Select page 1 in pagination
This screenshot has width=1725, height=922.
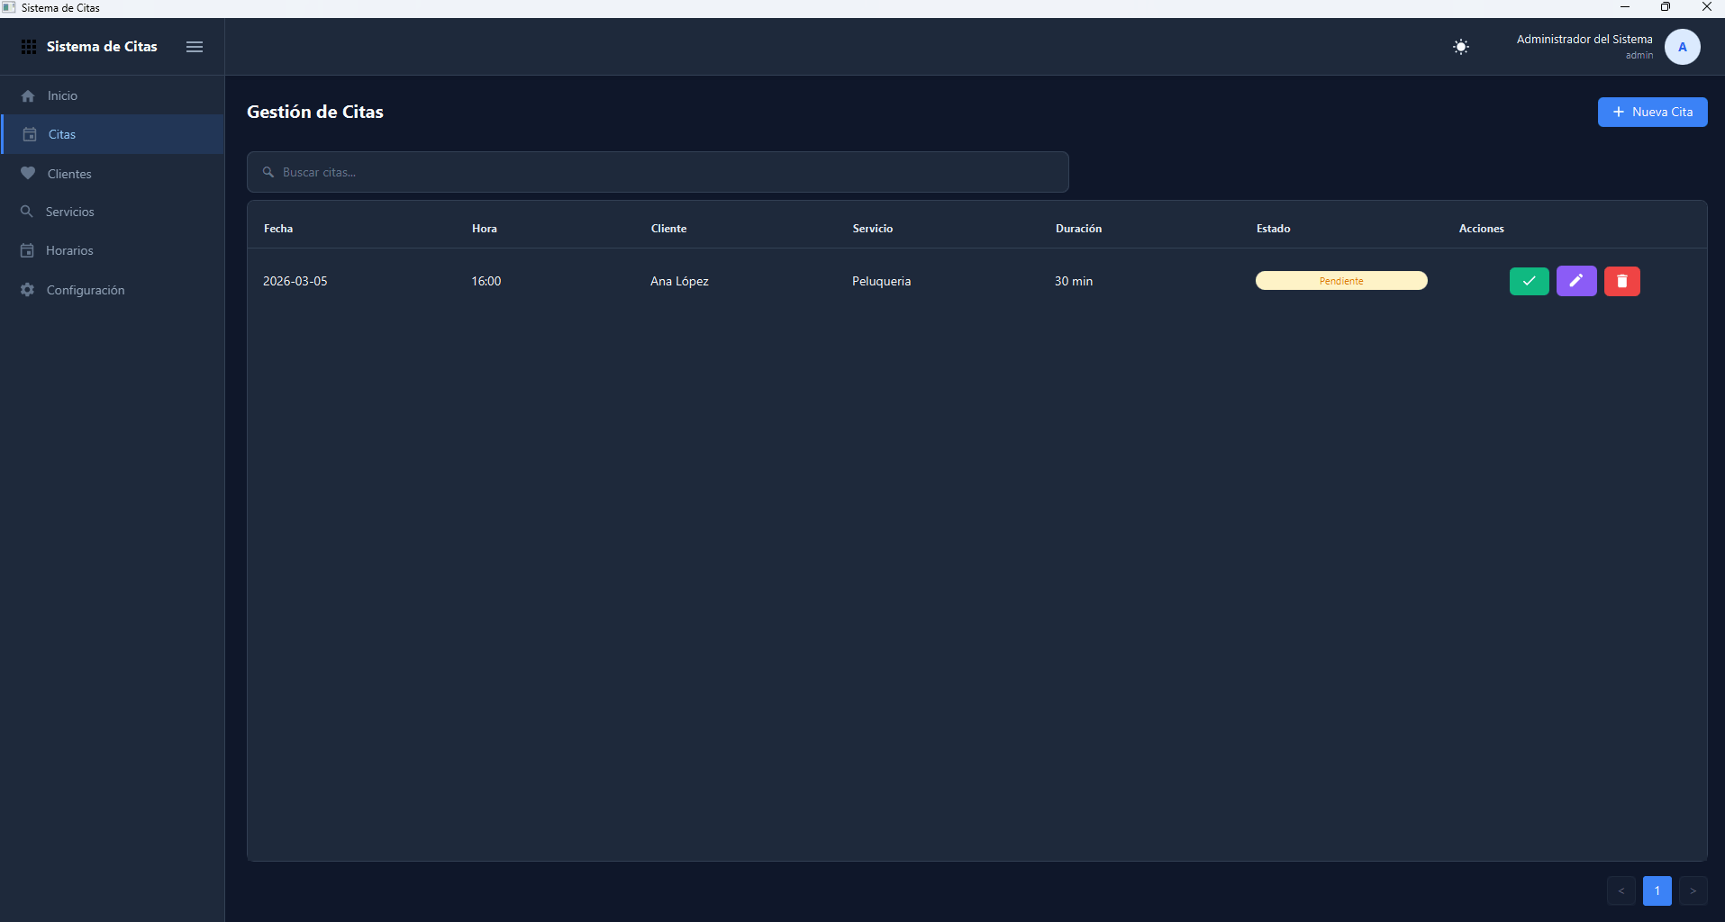pyautogui.click(x=1657, y=890)
